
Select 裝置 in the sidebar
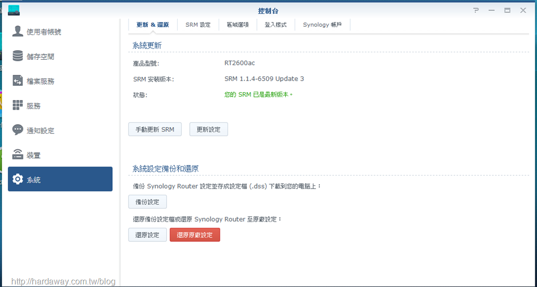click(60, 155)
